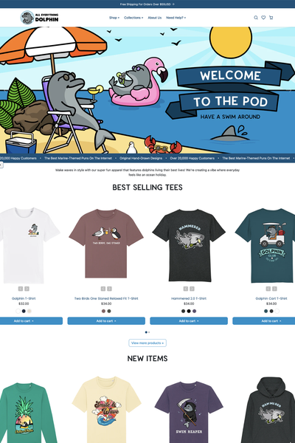Select second carousel pagination dot
The image size is (295, 443).
pos(149,332)
